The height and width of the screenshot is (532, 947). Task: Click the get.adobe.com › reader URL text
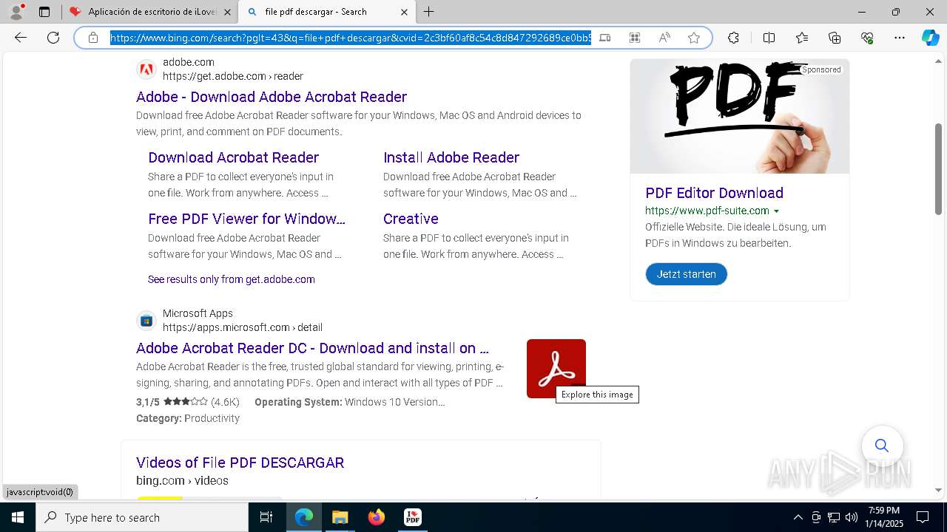tap(233, 76)
